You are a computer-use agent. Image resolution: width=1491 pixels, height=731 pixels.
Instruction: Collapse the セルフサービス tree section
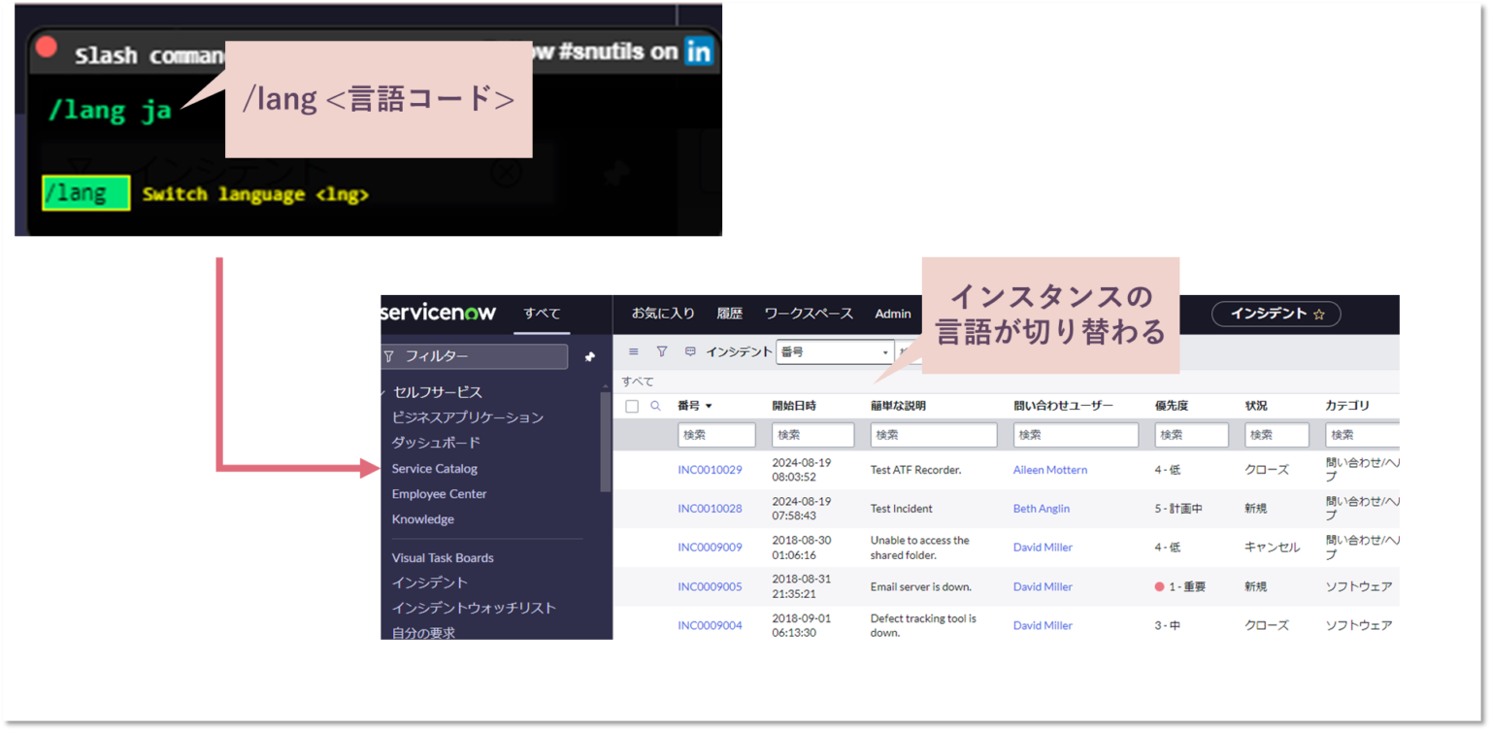383,391
